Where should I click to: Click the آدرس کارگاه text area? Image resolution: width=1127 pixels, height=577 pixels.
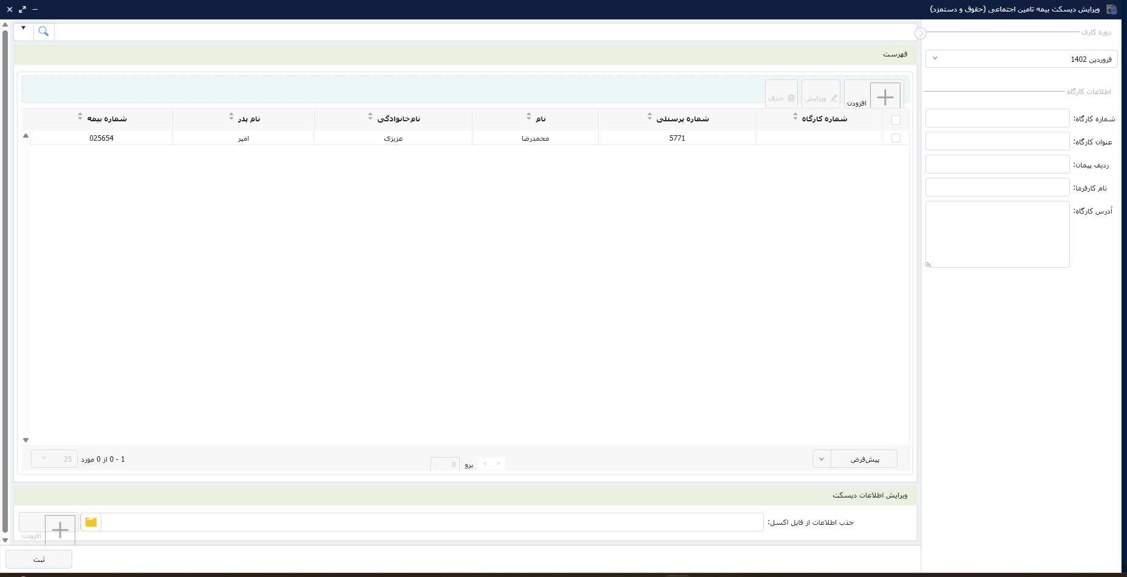[x=997, y=234]
